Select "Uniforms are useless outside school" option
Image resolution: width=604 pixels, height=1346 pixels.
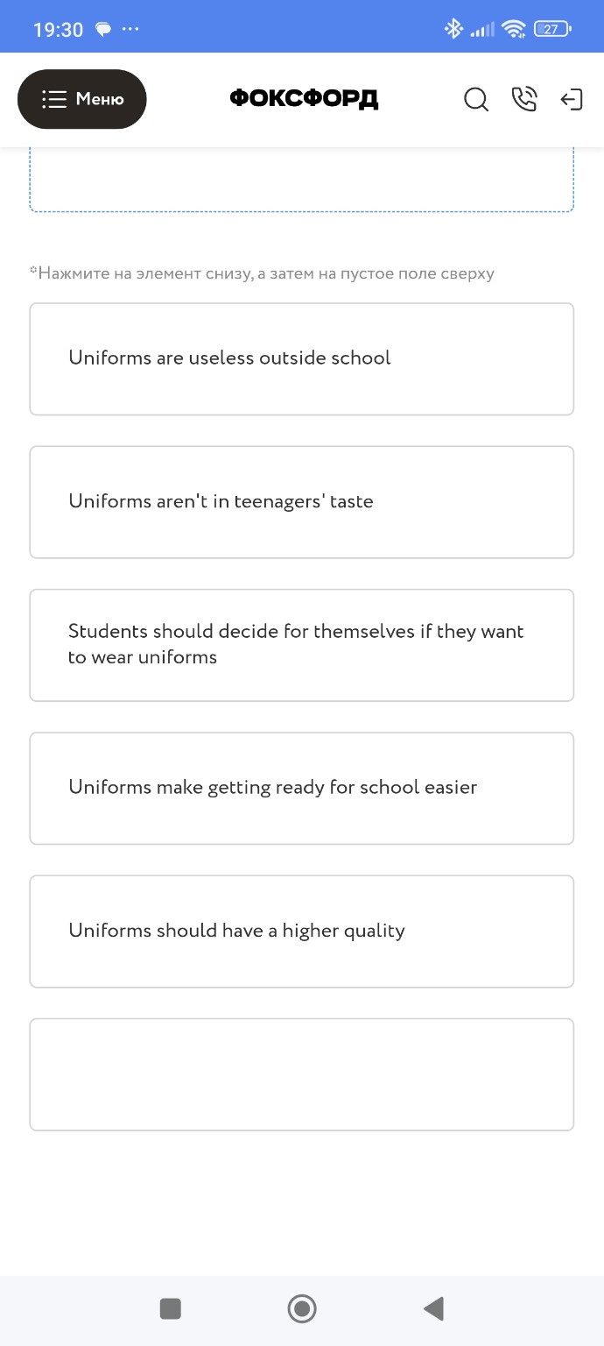pyautogui.click(x=301, y=358)
